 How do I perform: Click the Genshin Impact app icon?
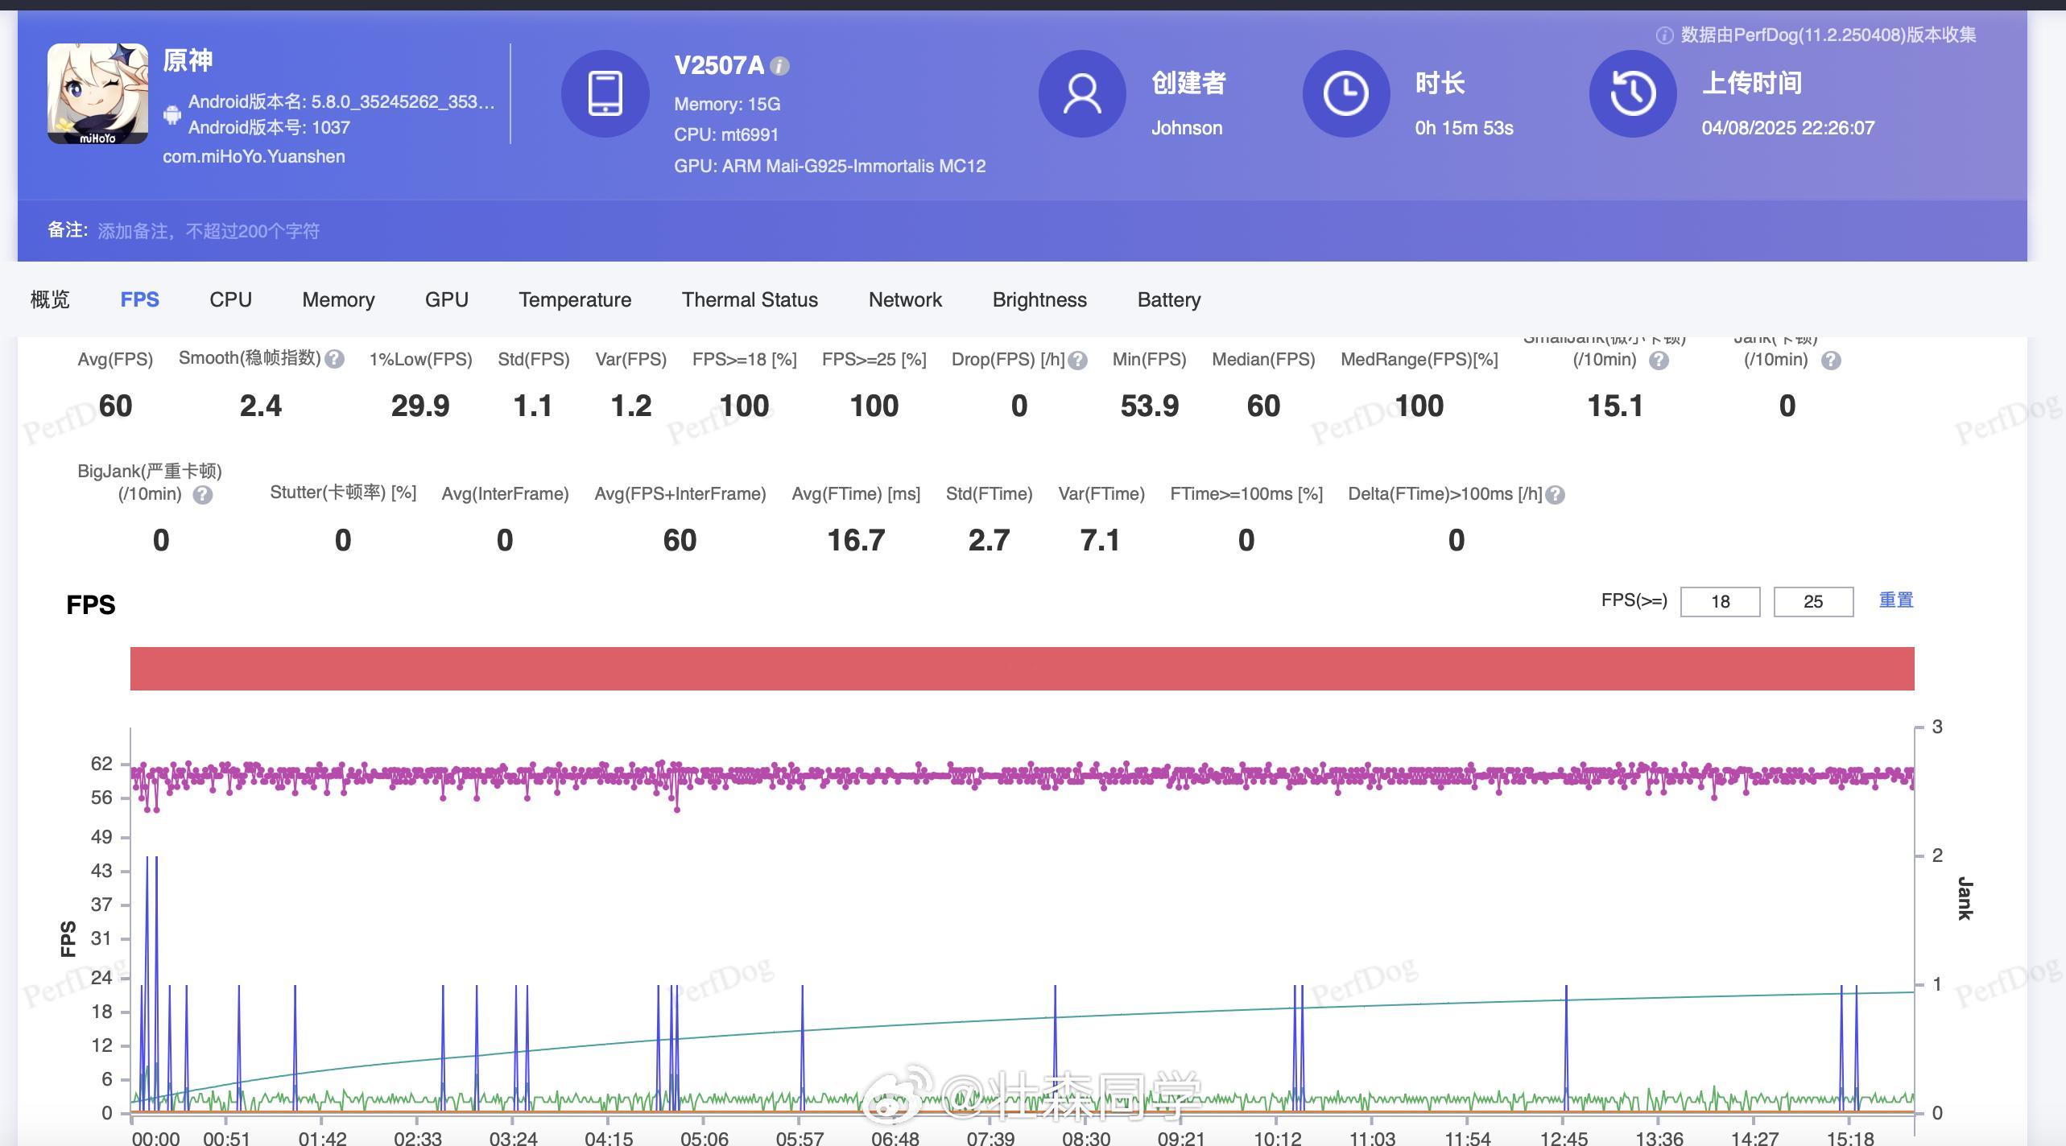point(97,94)
